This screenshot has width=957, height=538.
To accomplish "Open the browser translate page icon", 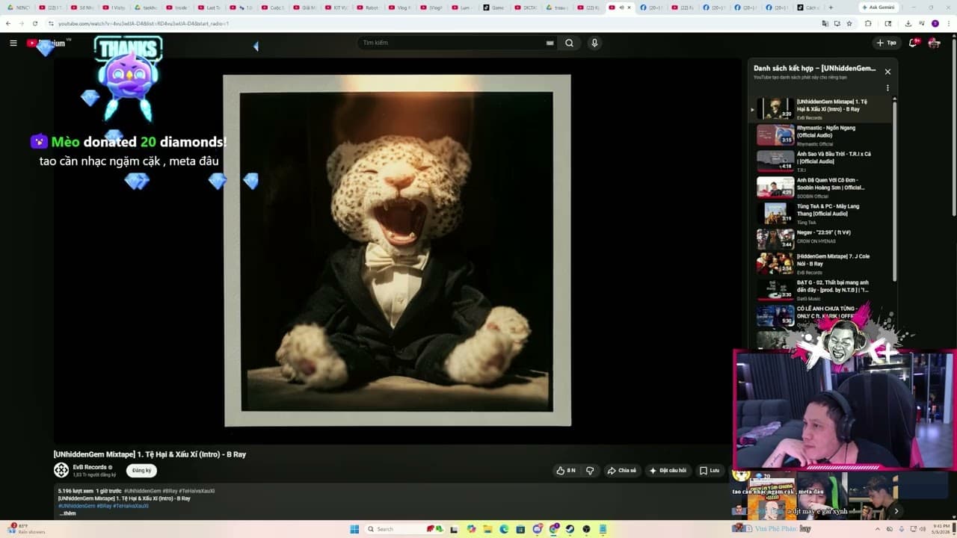I will [x=825, y=23].
